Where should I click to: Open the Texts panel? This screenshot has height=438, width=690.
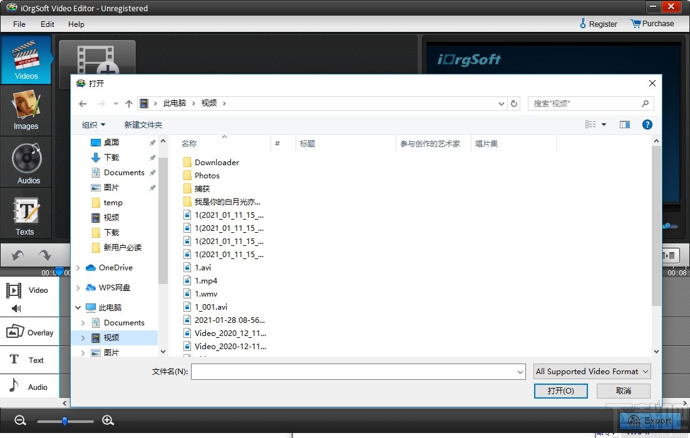point(26,215)
